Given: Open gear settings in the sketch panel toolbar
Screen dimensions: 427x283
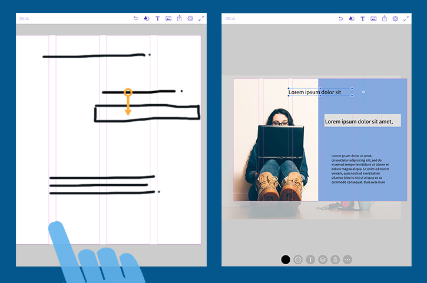Looking at the screenshot, I should click(190, 18).
